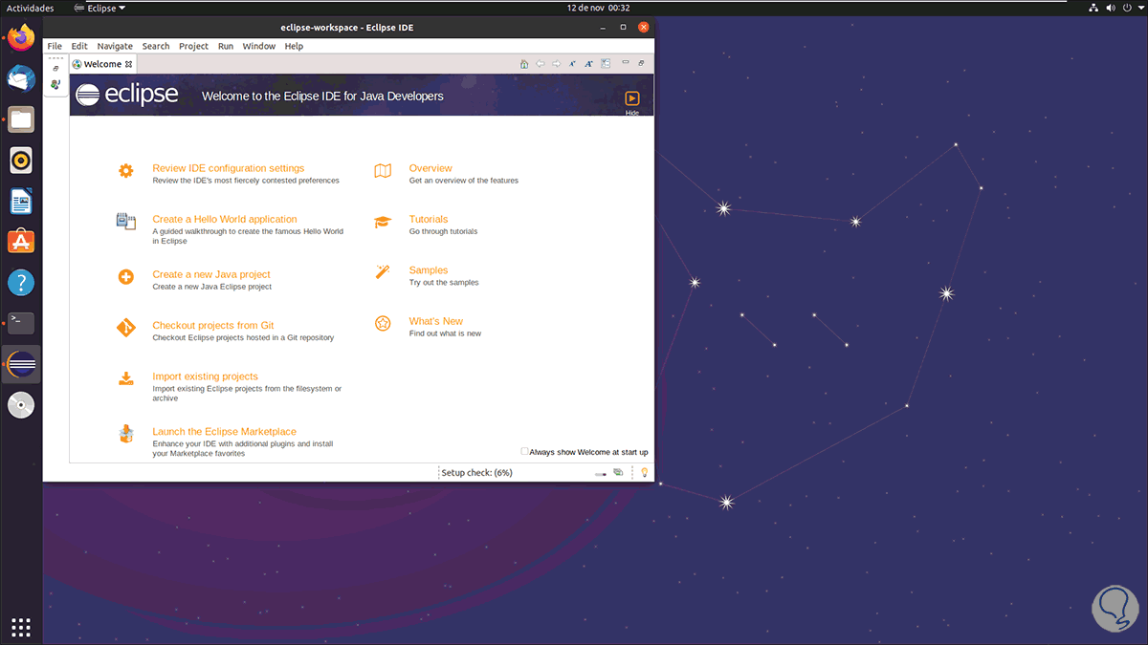Open the Run menu
The image size is (1148, 645).
click(226, 46)
